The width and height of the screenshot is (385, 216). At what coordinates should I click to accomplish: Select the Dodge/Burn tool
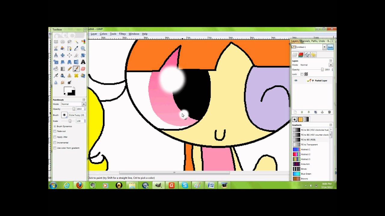click(x=69, y=82)
